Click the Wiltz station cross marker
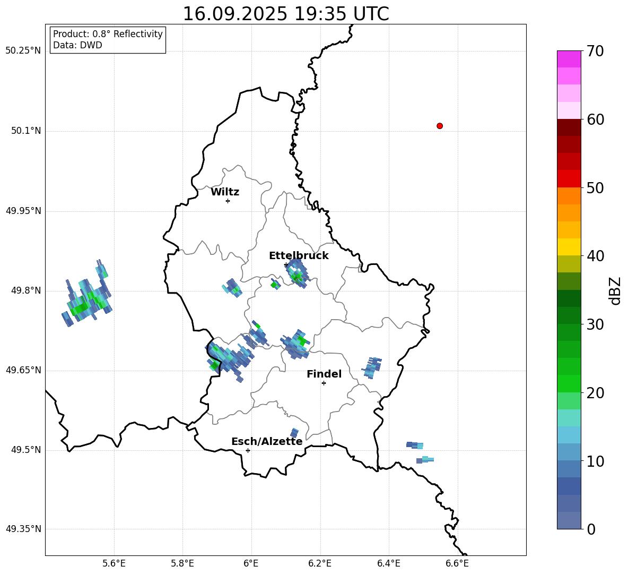 pos(228,201)
